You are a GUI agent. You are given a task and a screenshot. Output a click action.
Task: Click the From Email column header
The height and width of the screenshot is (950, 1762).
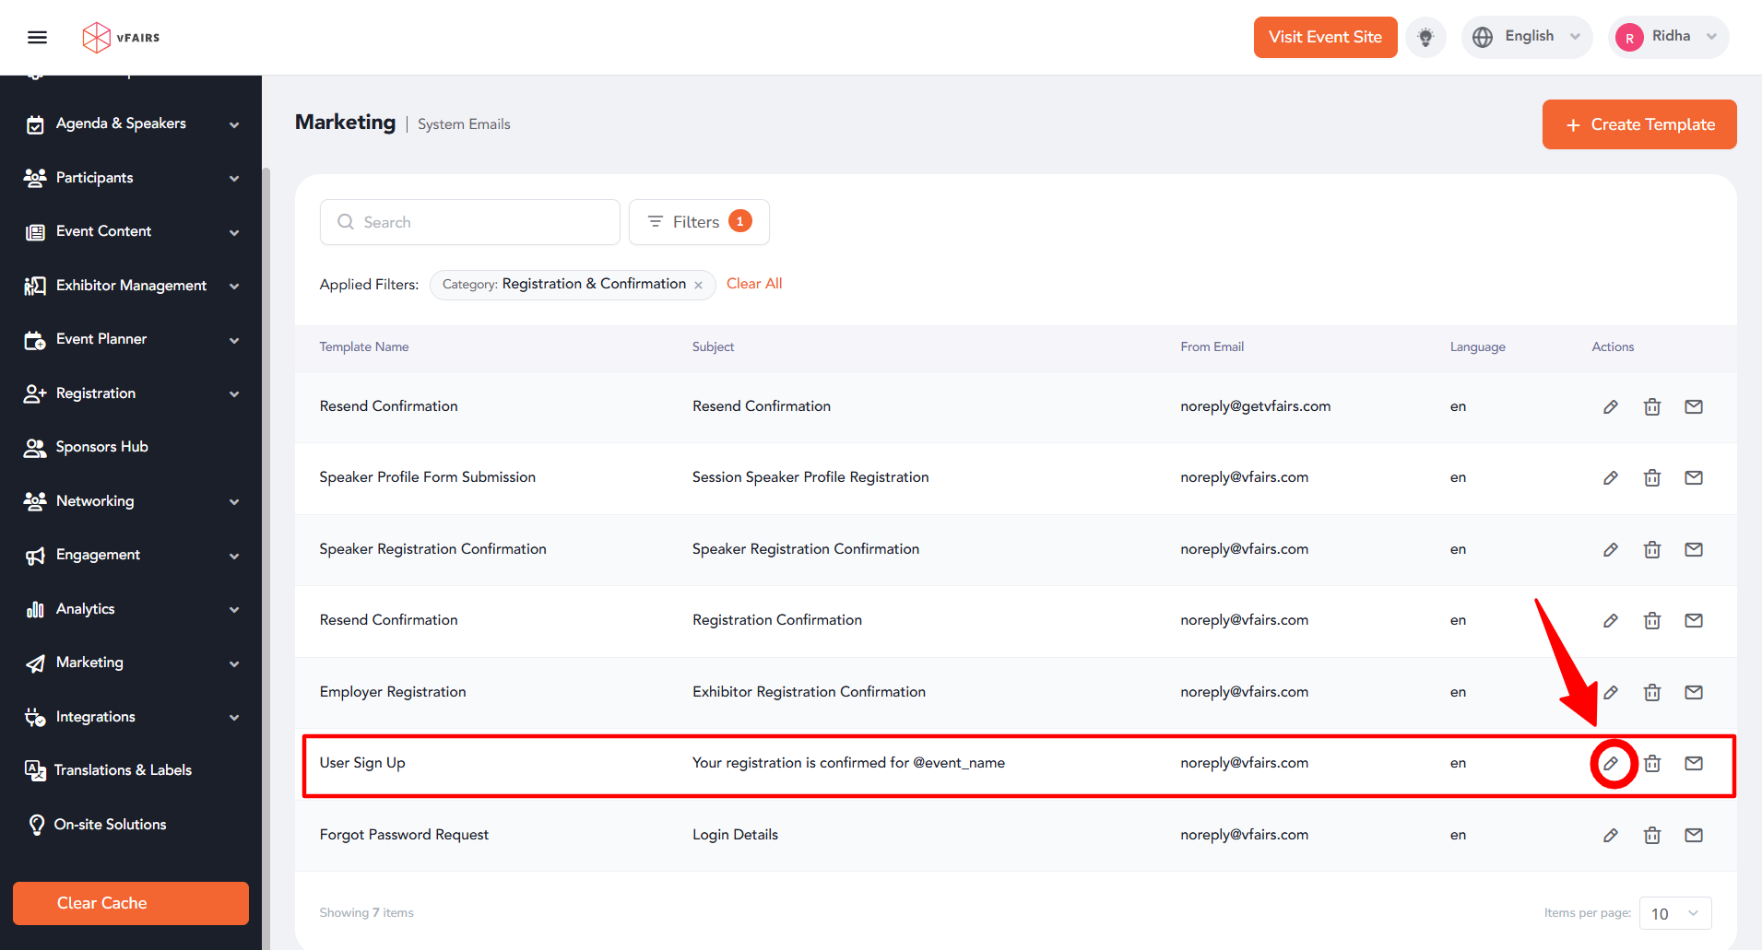[1212, 347]
